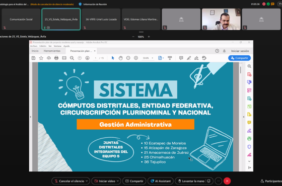Add a comment with the speech bubble icon
Image resolution: width=282 pixels, height=186 pixels.
(x=181, y=58)
